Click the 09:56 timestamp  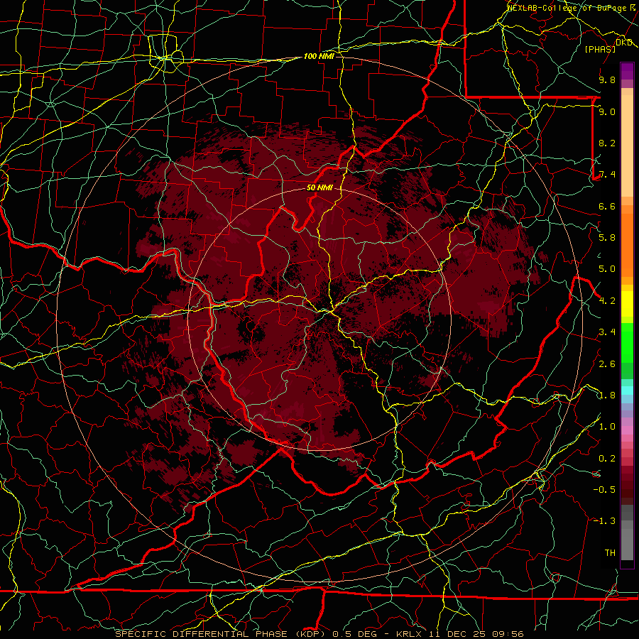point(507,634)
